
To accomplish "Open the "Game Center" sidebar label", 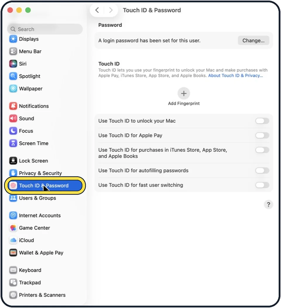I will (x=35, y=228).
